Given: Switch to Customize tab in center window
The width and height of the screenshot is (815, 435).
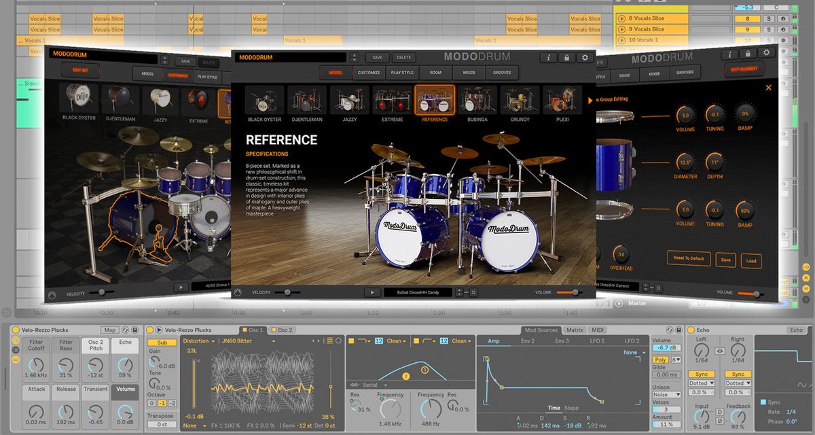Looking at the screenshot, I should (x=369, y=72).
